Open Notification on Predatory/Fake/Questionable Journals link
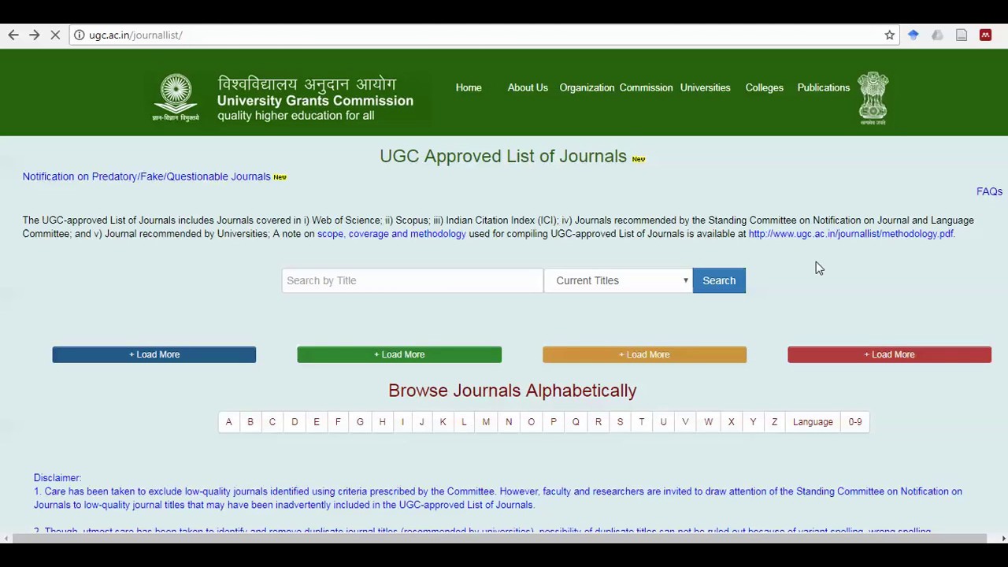 pos(146,176)
